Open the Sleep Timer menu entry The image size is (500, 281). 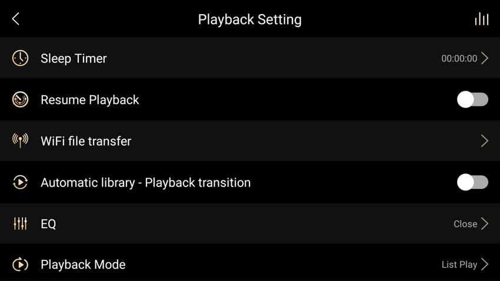pyautogui.click(x=250, y=58)
